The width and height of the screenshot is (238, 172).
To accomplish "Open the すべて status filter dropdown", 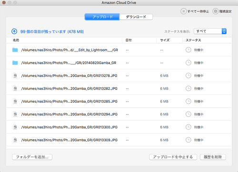I will (x=210, y=31).
